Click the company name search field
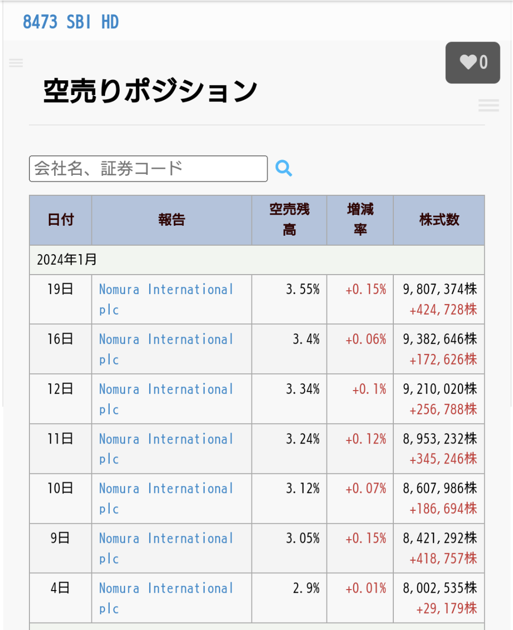 (148, 169)
